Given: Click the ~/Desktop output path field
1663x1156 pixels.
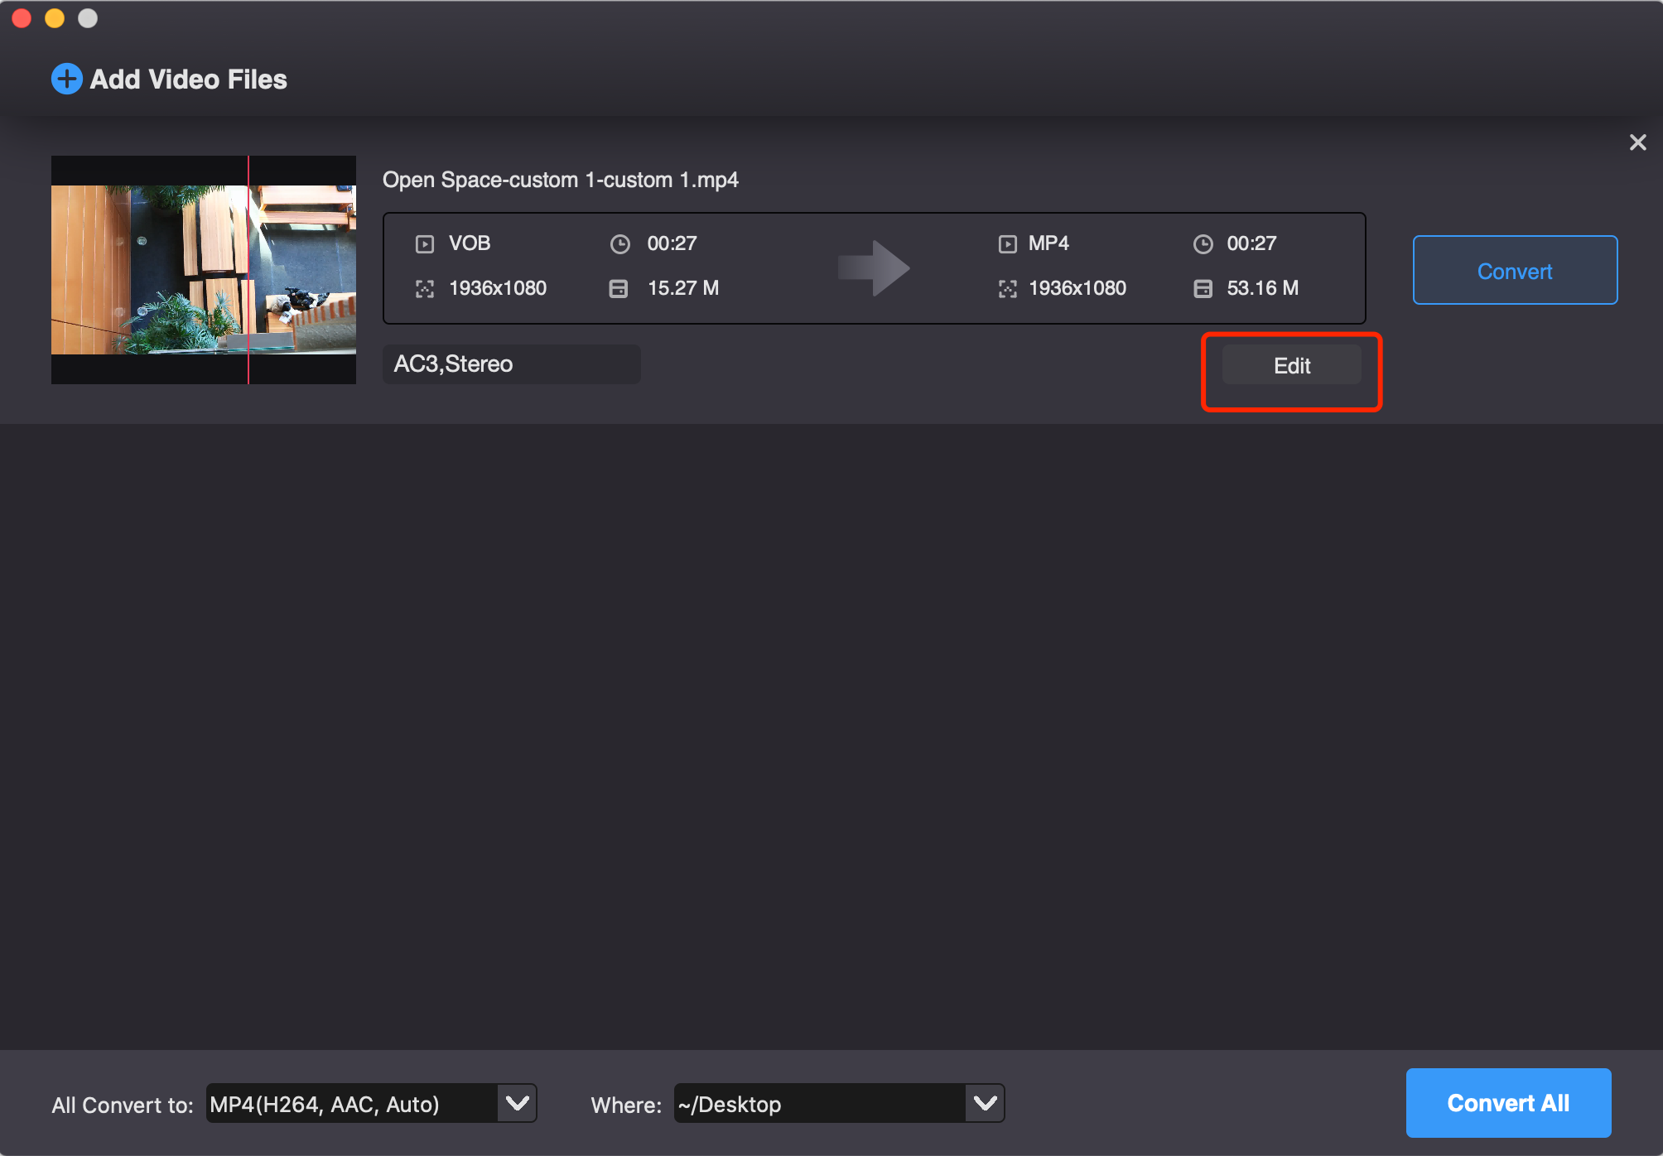Looking at the screenshot, I should tap(820, 1104).
